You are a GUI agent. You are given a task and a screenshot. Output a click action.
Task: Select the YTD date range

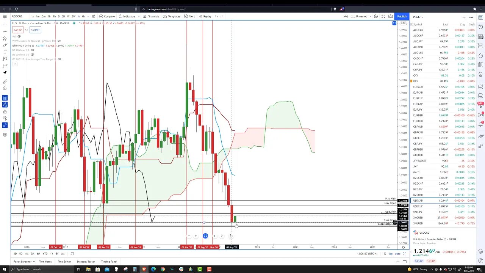(x=45, y=254)
